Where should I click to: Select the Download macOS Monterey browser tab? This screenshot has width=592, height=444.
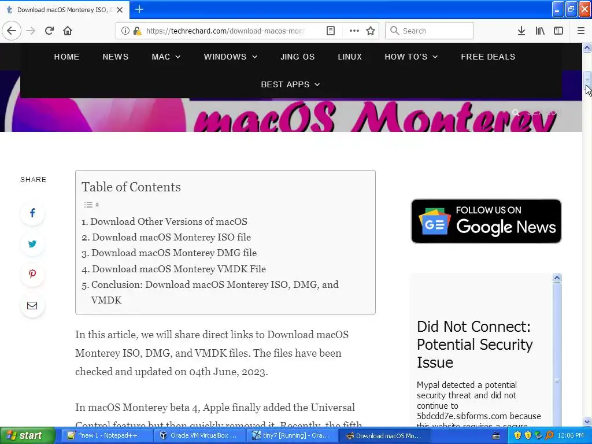(x=65, y=10)
